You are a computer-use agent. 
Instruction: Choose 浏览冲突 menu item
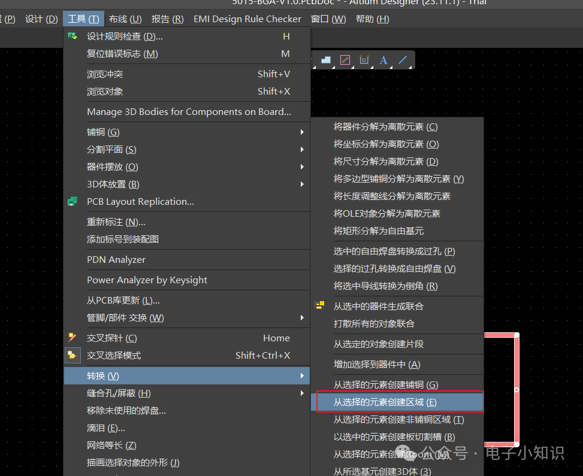(187, 74)
